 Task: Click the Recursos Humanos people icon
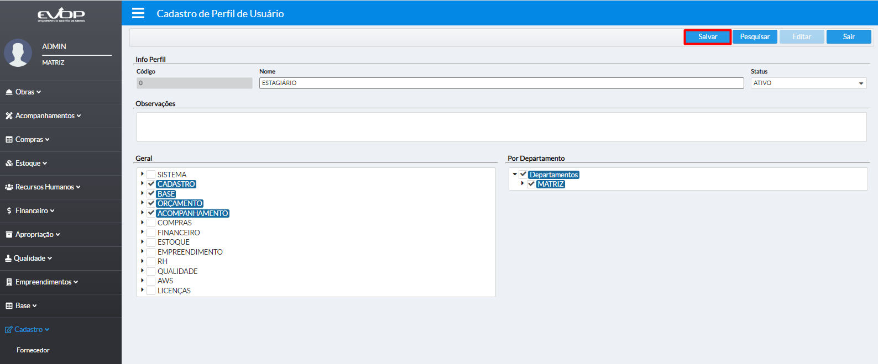(x=9, y=187)
